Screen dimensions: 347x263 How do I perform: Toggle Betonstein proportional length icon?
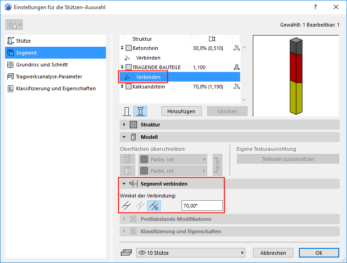[x=237, y=48]
